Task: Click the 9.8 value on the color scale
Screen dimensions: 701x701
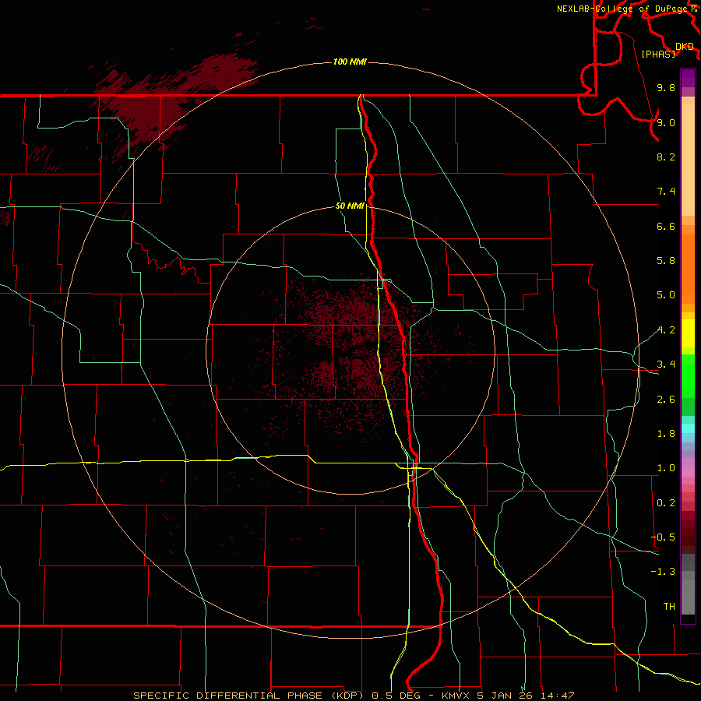Action: tap(666, 87)
